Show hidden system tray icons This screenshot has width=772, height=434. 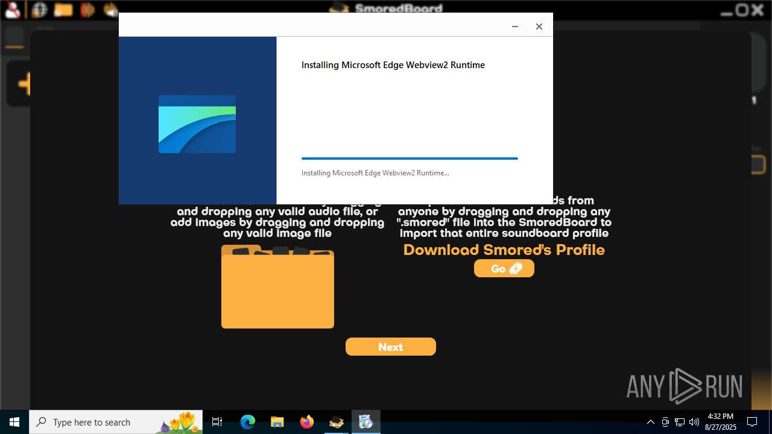(x=650, y=422)
